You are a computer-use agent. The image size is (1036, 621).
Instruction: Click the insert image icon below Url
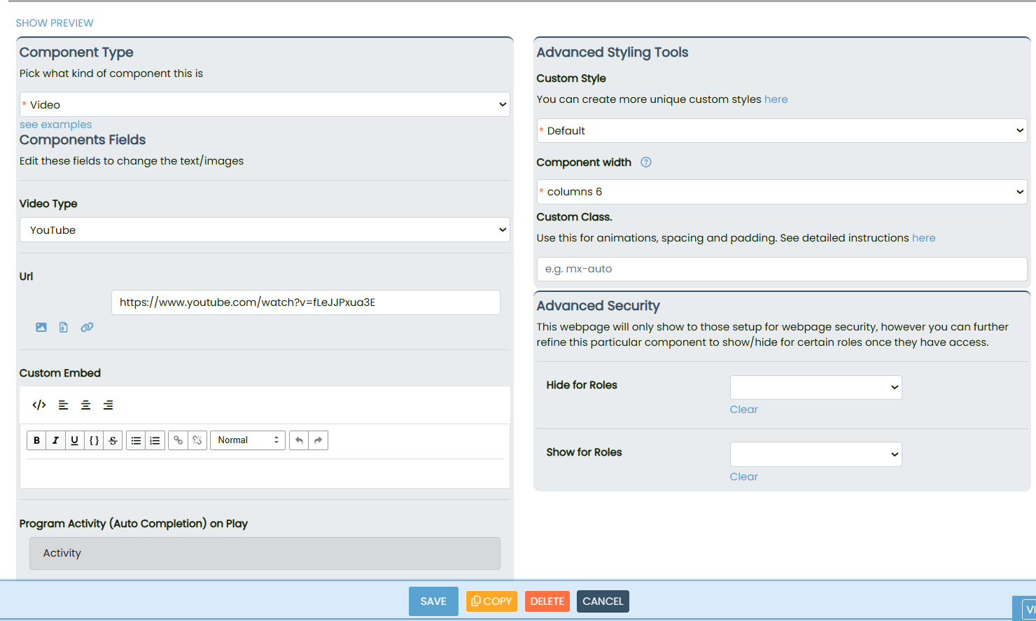coord(41,327)
